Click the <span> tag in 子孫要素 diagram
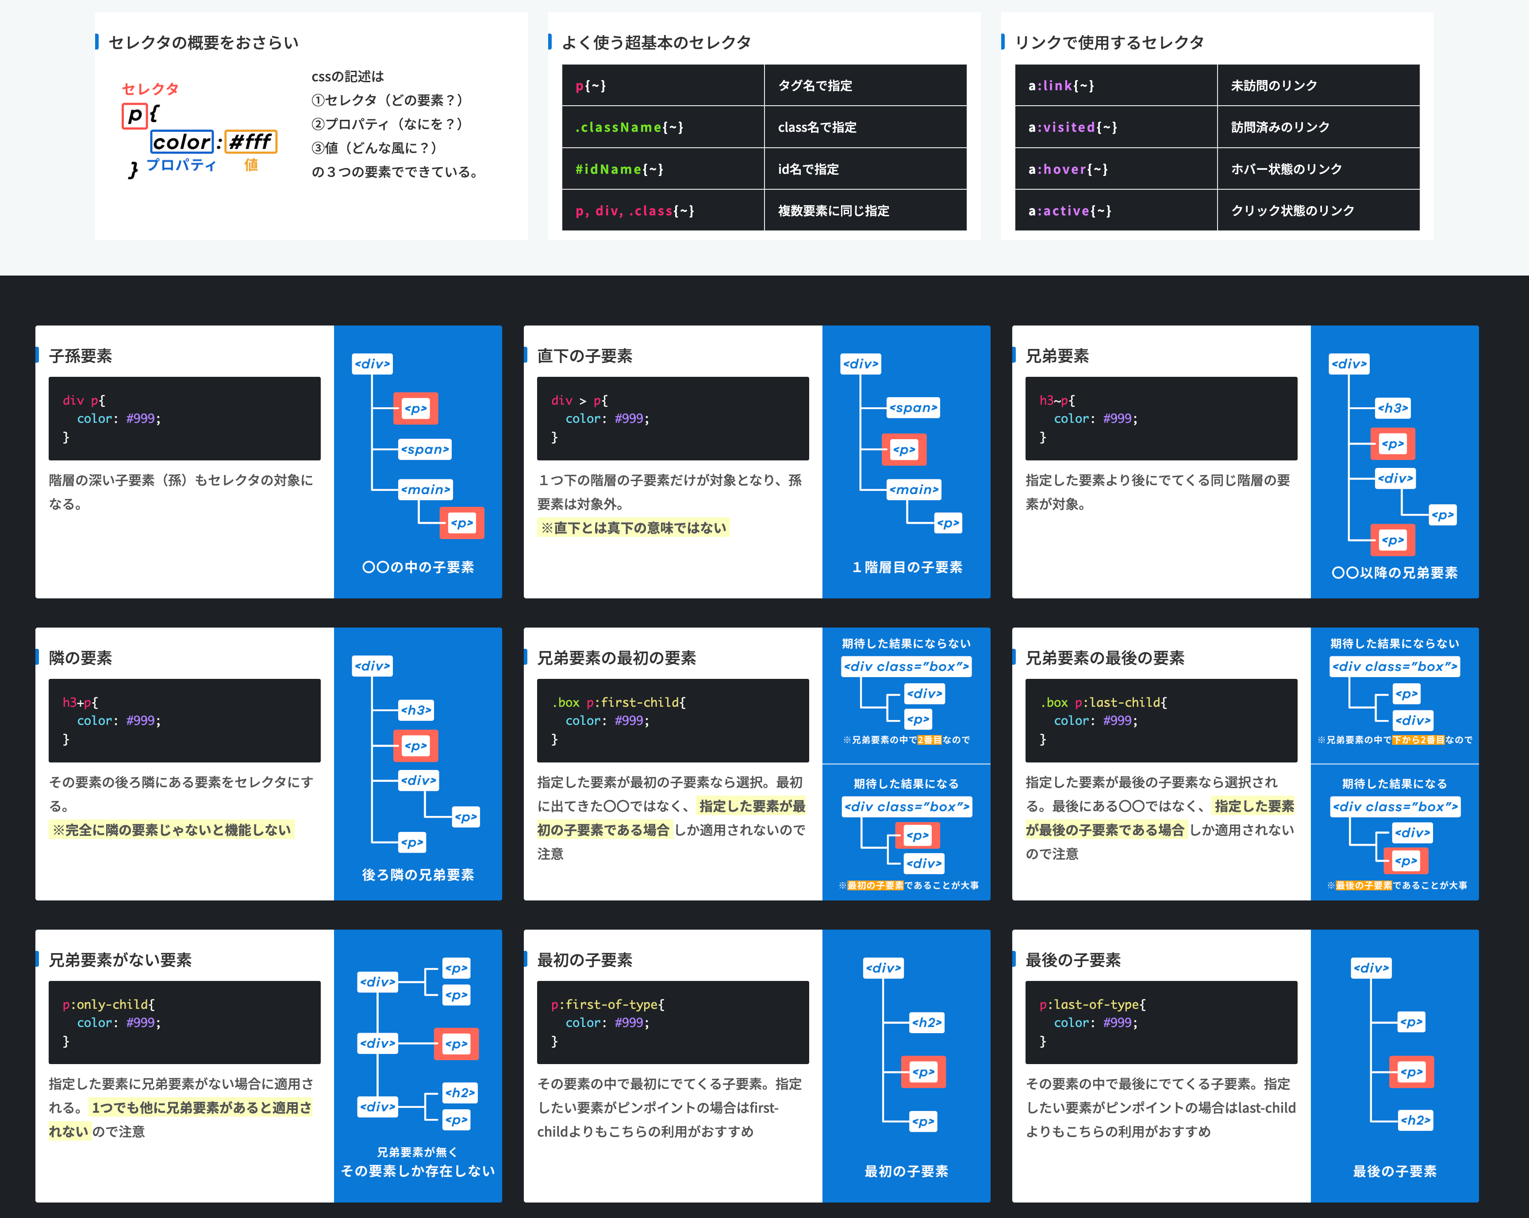Viewport: 1529px width, 1218px height. coord(424,449)
